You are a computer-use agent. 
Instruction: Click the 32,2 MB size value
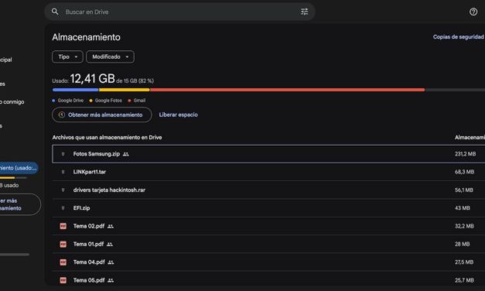[x=464, y=226]
